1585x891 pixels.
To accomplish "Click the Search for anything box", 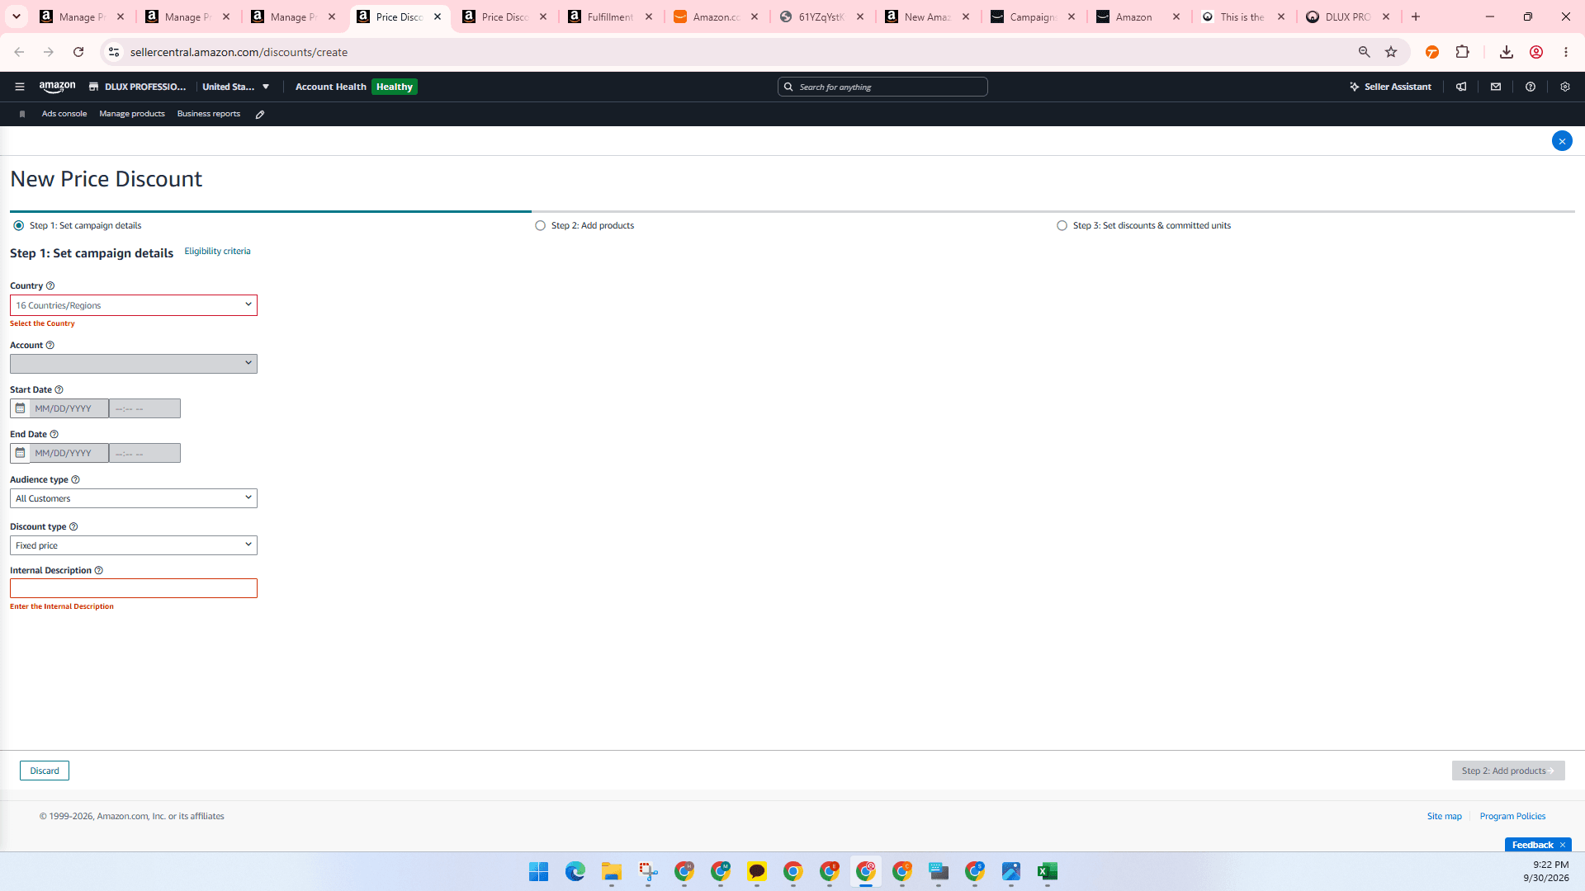I will pos(882,87).
